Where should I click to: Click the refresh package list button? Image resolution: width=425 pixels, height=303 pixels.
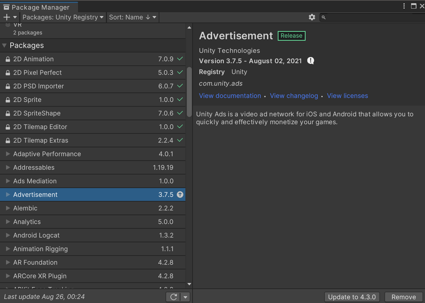point(174,297)
